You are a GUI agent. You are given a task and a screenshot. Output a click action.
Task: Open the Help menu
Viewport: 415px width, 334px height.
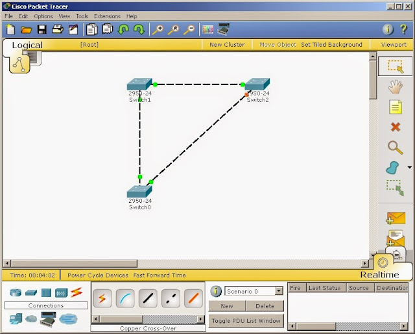[132, 16]
